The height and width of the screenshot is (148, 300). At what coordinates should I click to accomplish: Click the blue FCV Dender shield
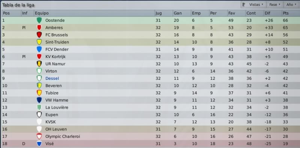39,49
